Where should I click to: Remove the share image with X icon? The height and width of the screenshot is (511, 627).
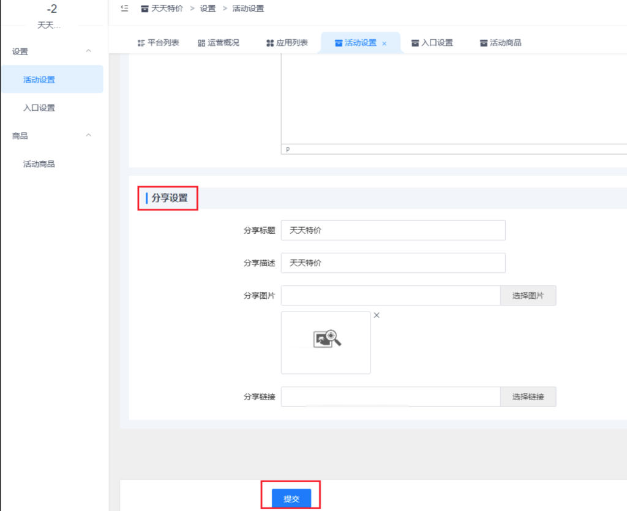[377, 315]
